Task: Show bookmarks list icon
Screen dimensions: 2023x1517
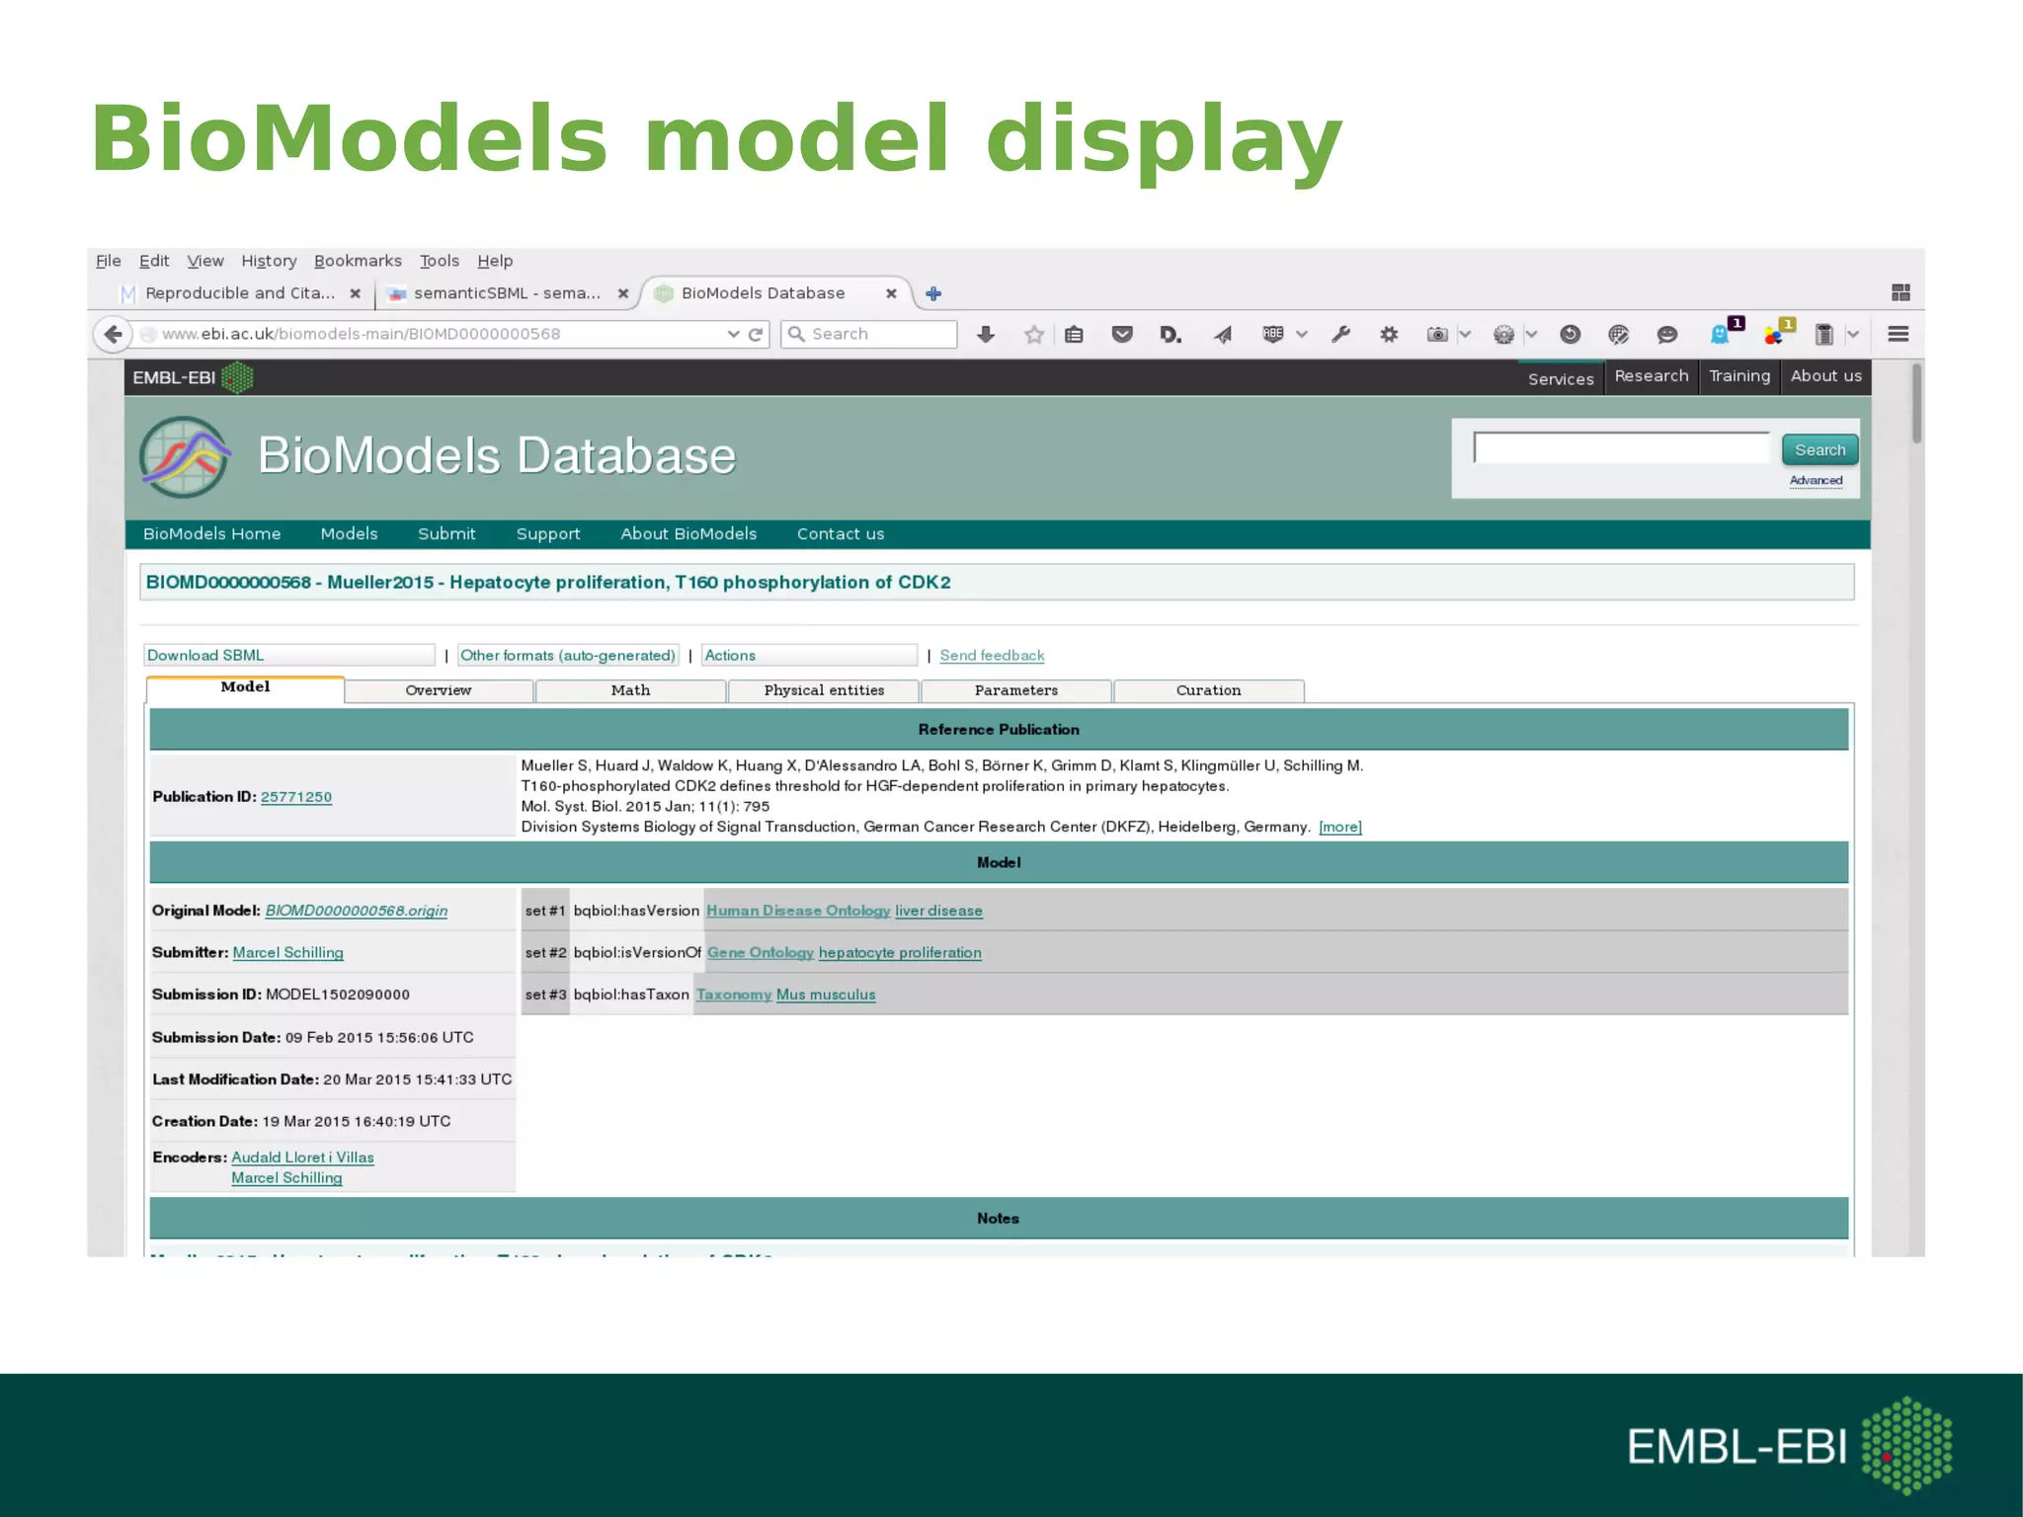Action: (x=1075, y=335)
